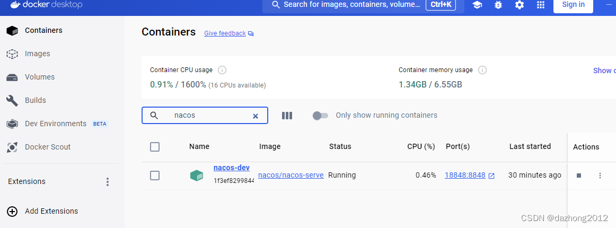The height and width of the screenshot is (228, 616).
Task: Open the Learning center graduation cap icon
Action: point(477,5)
